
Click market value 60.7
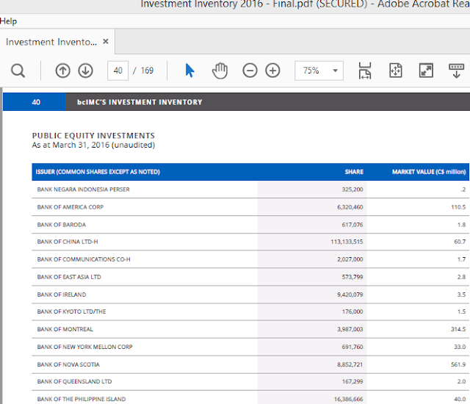[460, 242]
